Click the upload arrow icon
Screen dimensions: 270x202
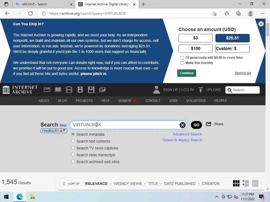pos(200,90)
